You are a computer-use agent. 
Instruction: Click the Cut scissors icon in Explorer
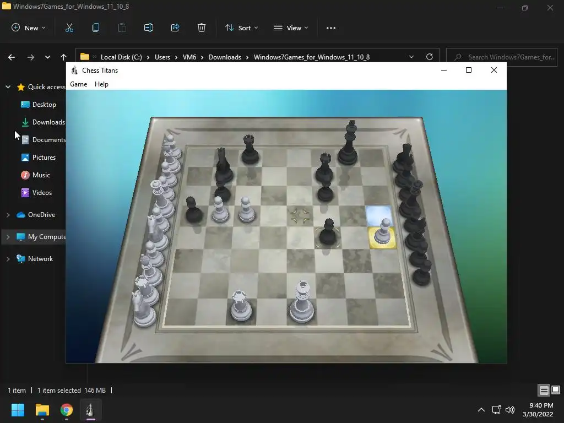(x=69, y=28)
